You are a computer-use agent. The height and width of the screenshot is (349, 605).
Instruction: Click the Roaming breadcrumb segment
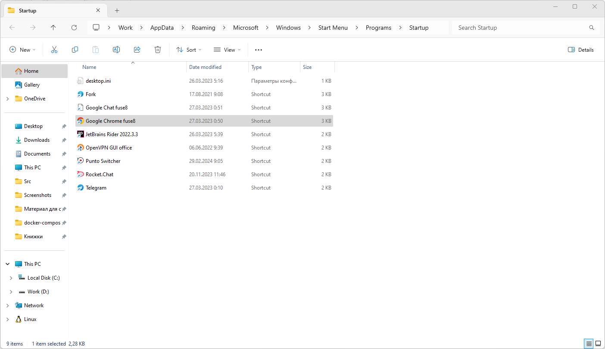click(x=203, y=28)
